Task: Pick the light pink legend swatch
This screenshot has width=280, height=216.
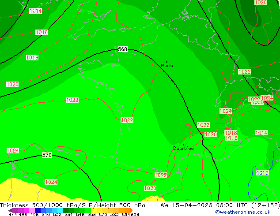Action: (x=32, y=210)
